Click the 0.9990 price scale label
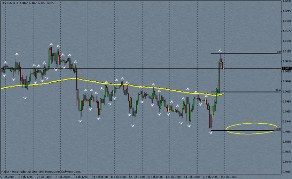This screenshot has width=292, height=179. coord(287,101)
